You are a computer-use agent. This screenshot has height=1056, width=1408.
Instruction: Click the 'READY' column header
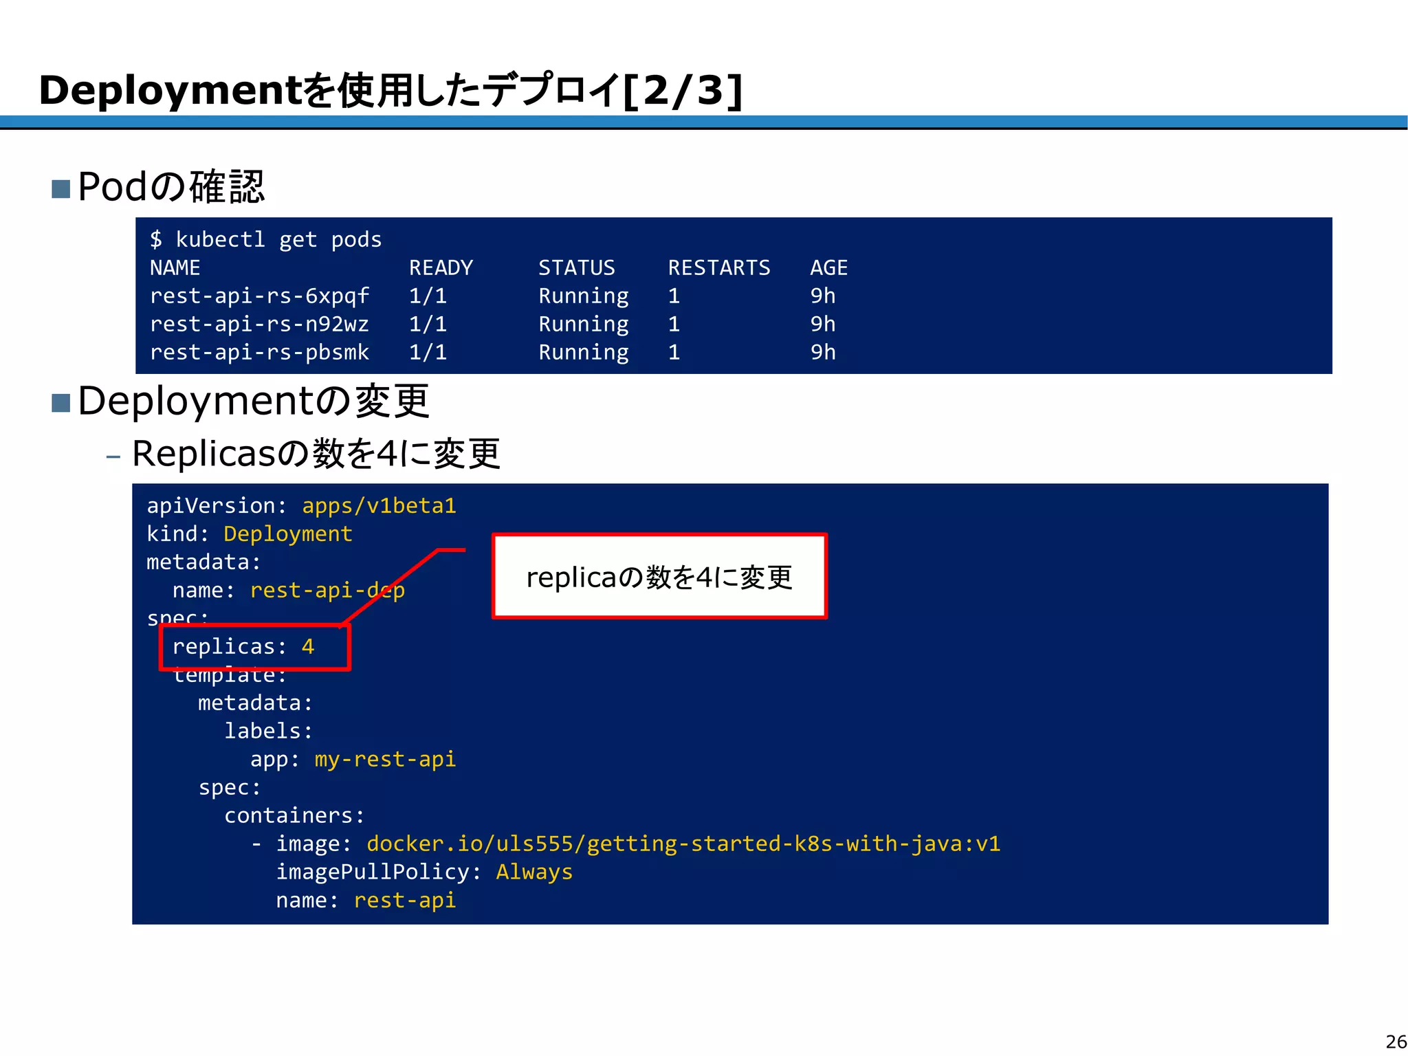pos(441,267)
